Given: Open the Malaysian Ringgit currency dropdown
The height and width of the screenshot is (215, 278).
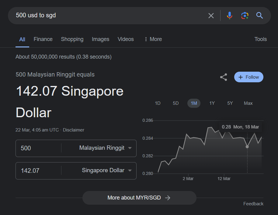Looking at the screenshot, I should (105, 148).
